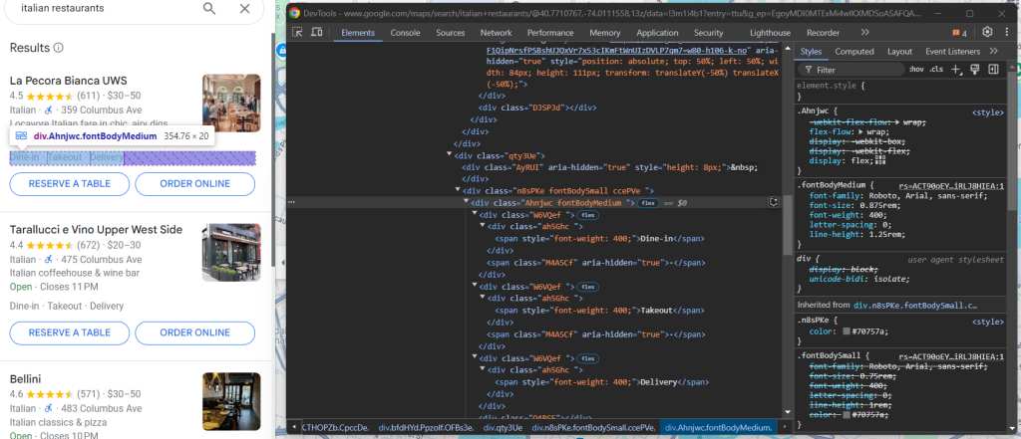Clear the italian restaurants search with X

point(244,8)
